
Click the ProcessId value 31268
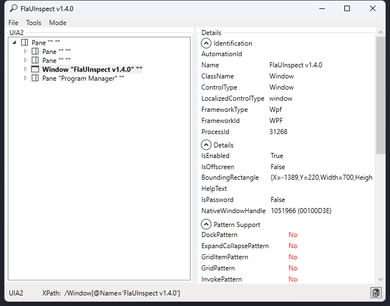279,132
